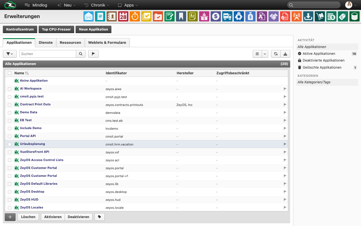Click the Top CPU-Fresser button
Viewport: 361px width, 226px height.
pyautogui.click(x=56, y=29)
